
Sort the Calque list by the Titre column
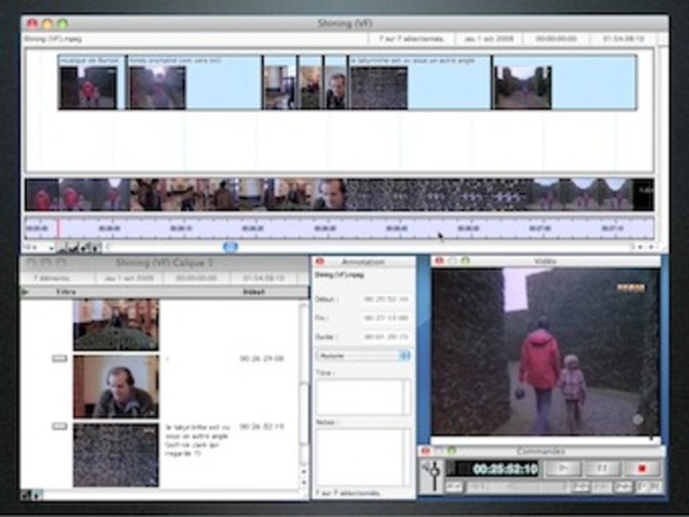pyautogui.click(x=66, y=292)
